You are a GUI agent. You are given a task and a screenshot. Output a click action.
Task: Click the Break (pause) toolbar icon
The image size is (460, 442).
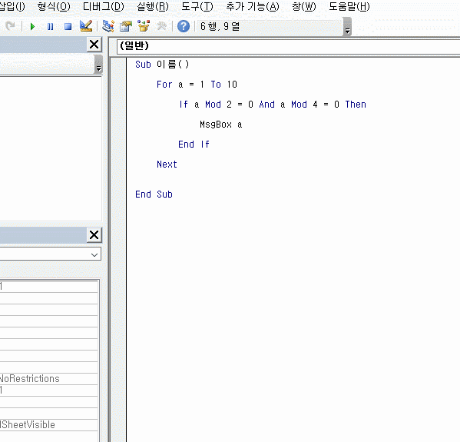pos(50,27)
